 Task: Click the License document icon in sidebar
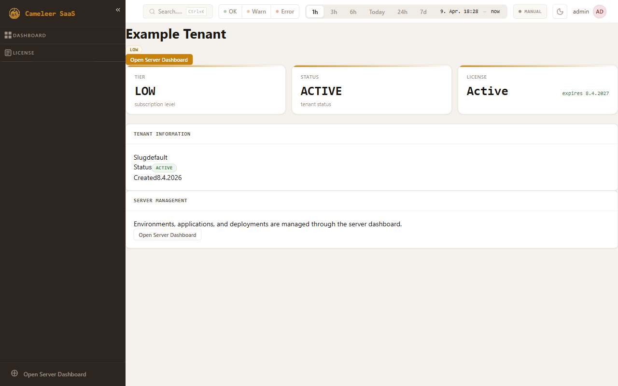(x=8, y=53)
